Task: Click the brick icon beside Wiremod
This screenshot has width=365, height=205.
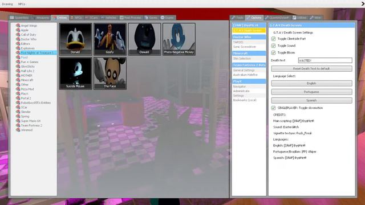Action: (x=18, y=130)
